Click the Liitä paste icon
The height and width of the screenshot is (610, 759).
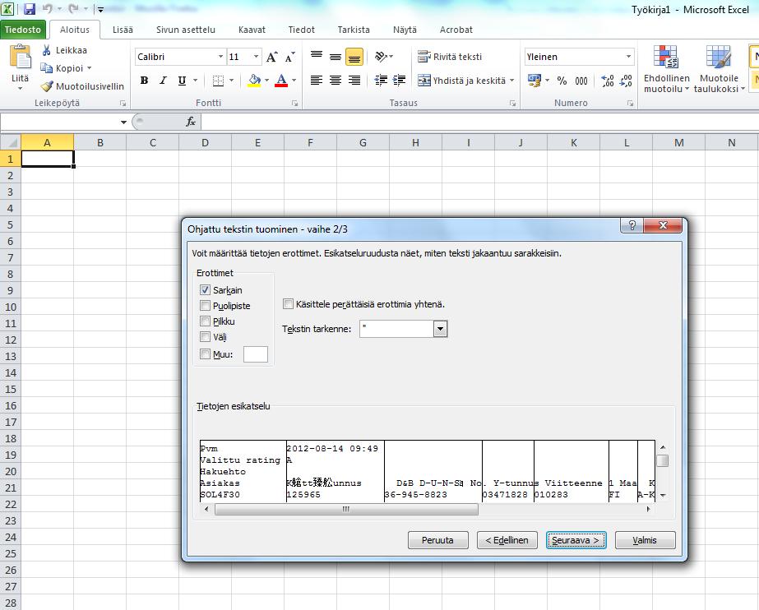[x=20, y=57]
